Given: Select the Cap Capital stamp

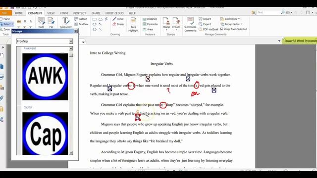Looking at the screenshot, I should (45, 133).
